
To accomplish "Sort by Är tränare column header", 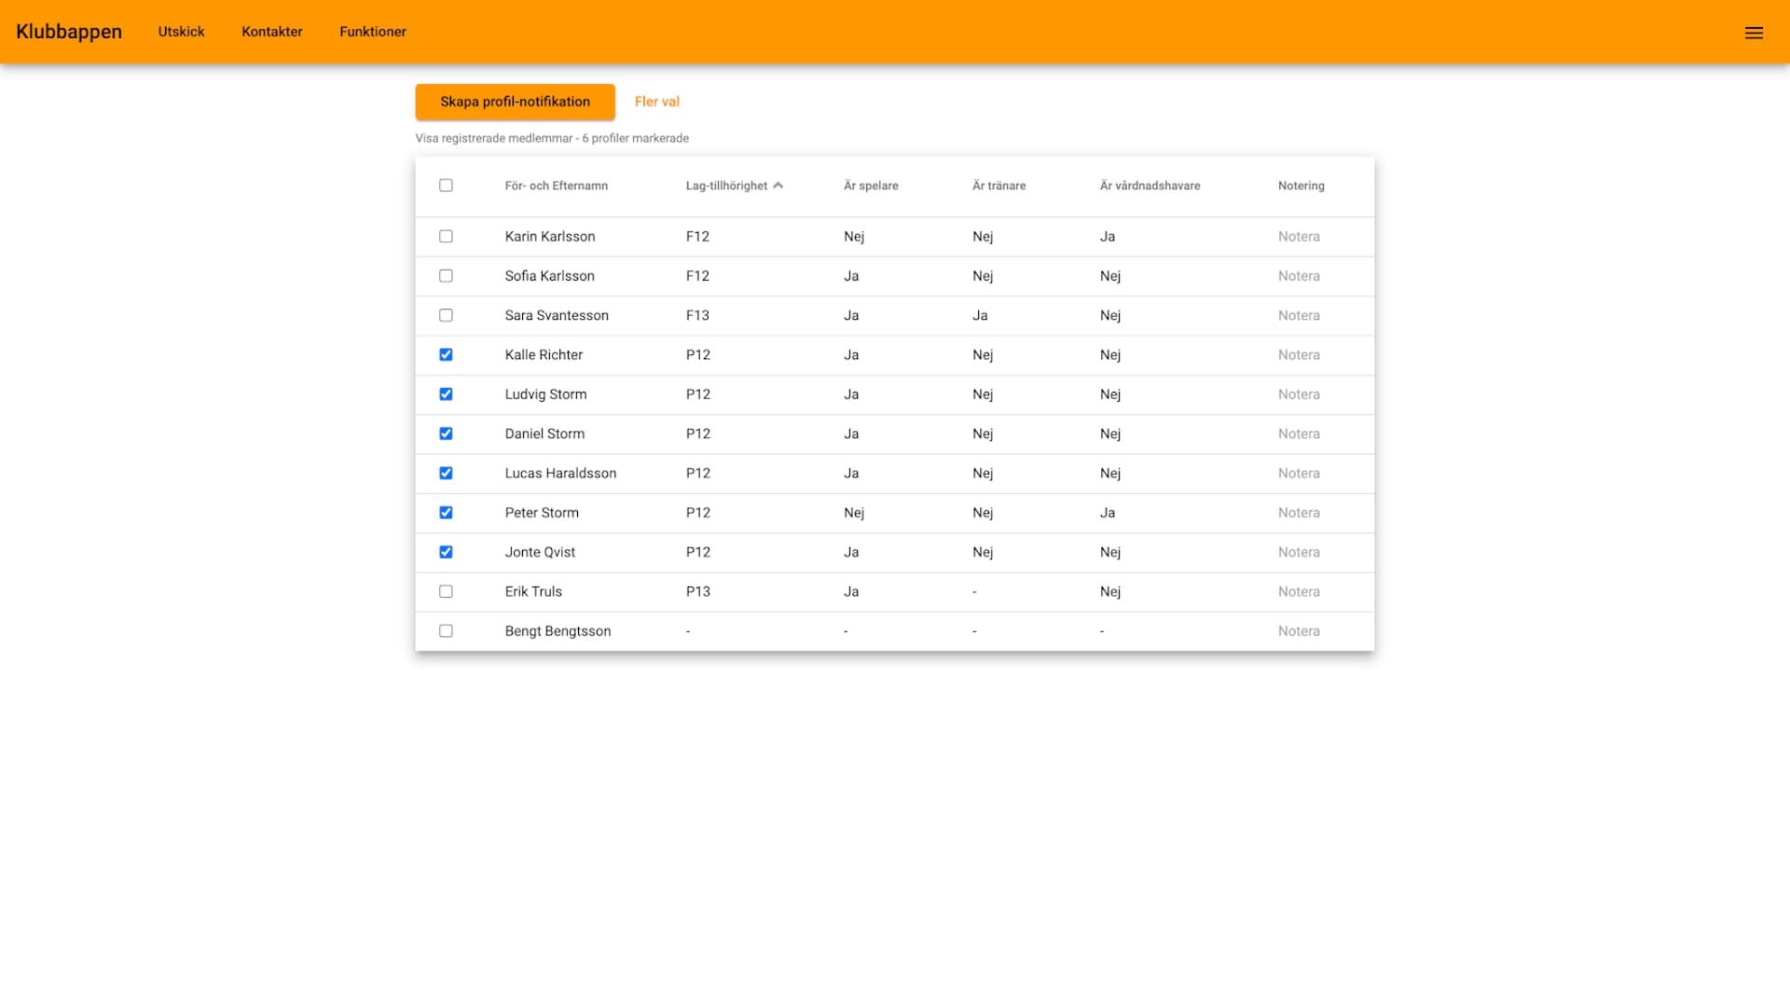I will click(x=998, y=186).
